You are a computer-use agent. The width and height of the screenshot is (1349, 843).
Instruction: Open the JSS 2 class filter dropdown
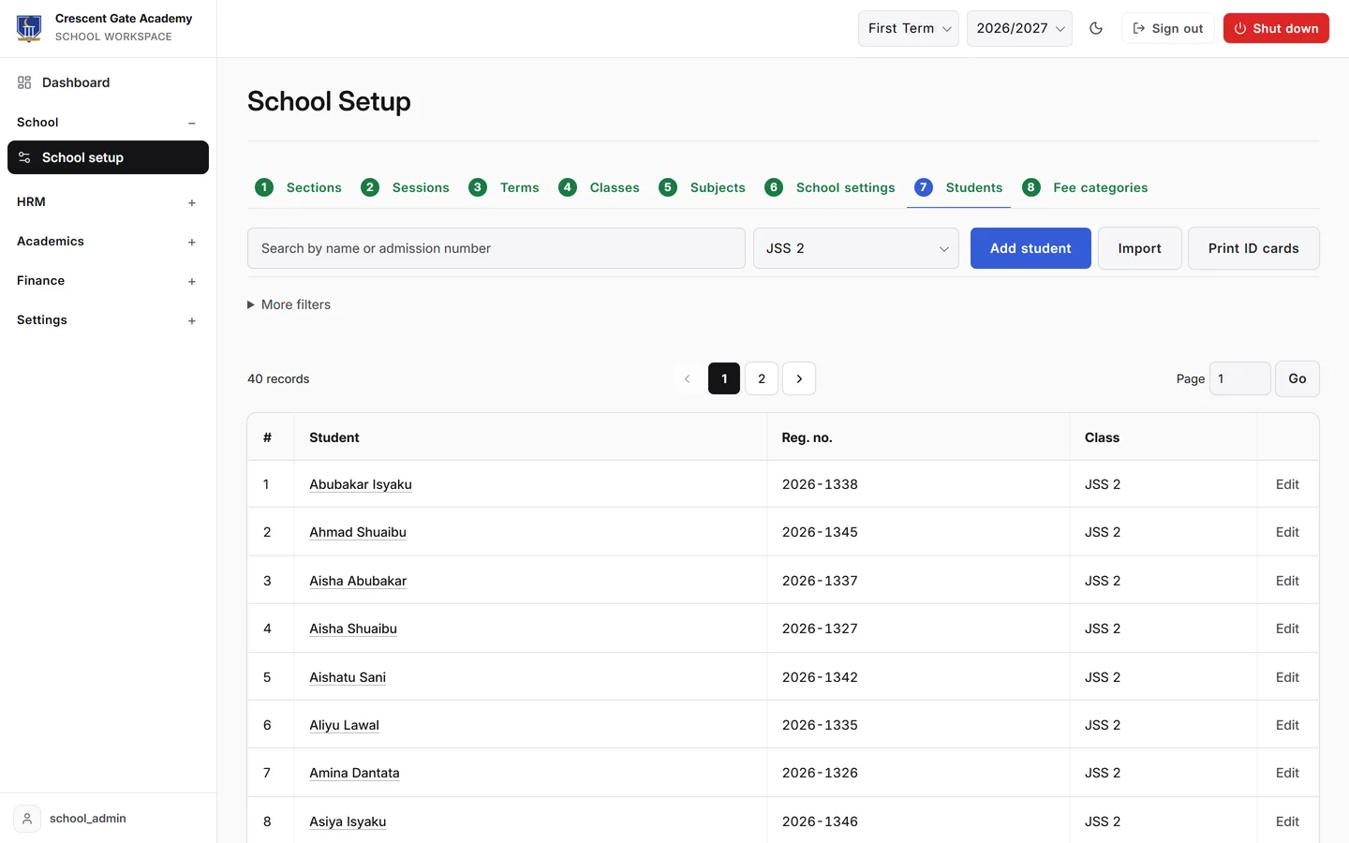click(x=856, y=248)
